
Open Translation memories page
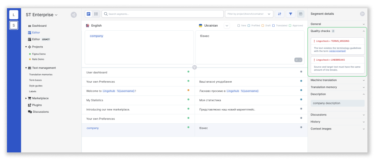pos(41,75)
